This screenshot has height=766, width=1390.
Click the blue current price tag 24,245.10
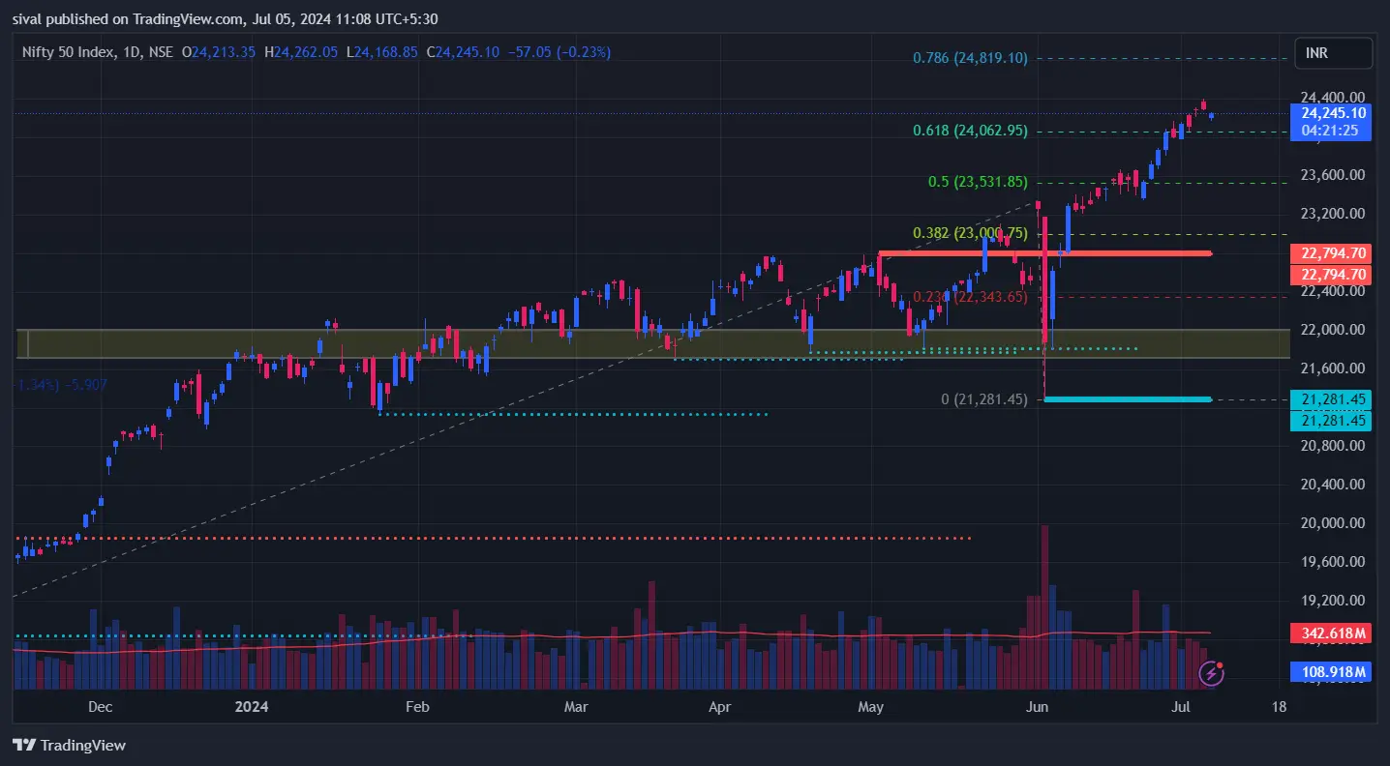pyautogui.click(x=1331, y=113)
